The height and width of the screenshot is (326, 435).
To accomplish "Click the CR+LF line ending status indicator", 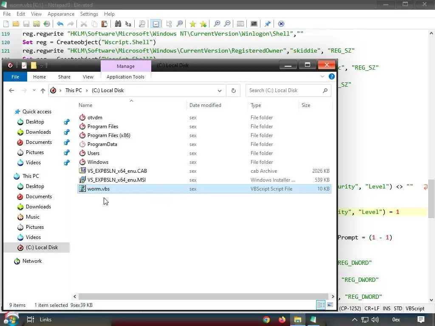I will point(372,309).
